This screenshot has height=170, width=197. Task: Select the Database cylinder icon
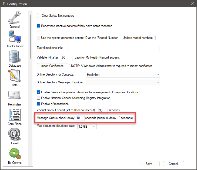[15, 57]
